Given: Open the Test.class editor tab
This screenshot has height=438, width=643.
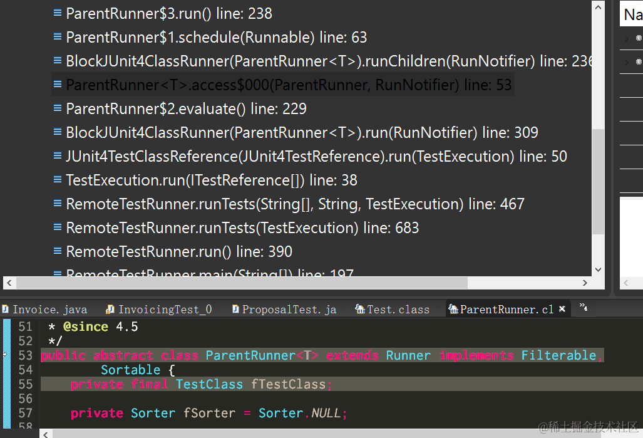Looking at the screenshot, I should pyautogui.click(x=393, y=310).
